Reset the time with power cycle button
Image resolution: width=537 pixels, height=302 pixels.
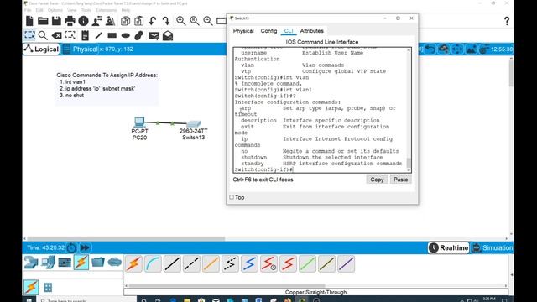coord(71,247)
